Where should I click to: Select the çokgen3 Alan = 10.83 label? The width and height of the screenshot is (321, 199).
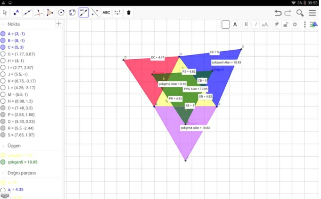tap(226, 62)
